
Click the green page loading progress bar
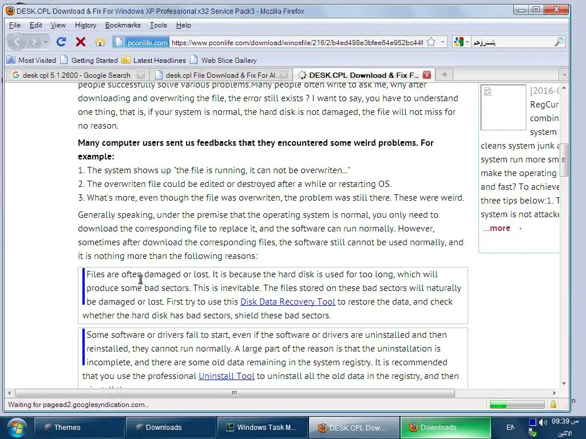click(517, 405)
